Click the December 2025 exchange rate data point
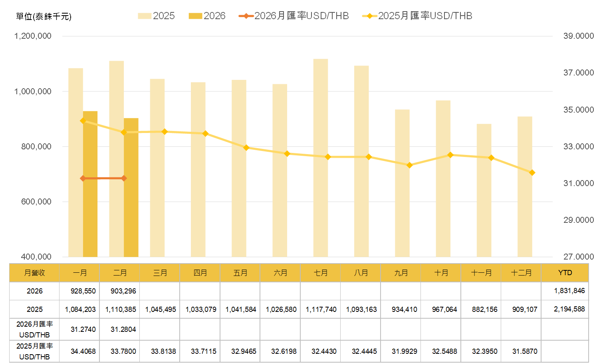Screen dimensions: 599x363 532,173
